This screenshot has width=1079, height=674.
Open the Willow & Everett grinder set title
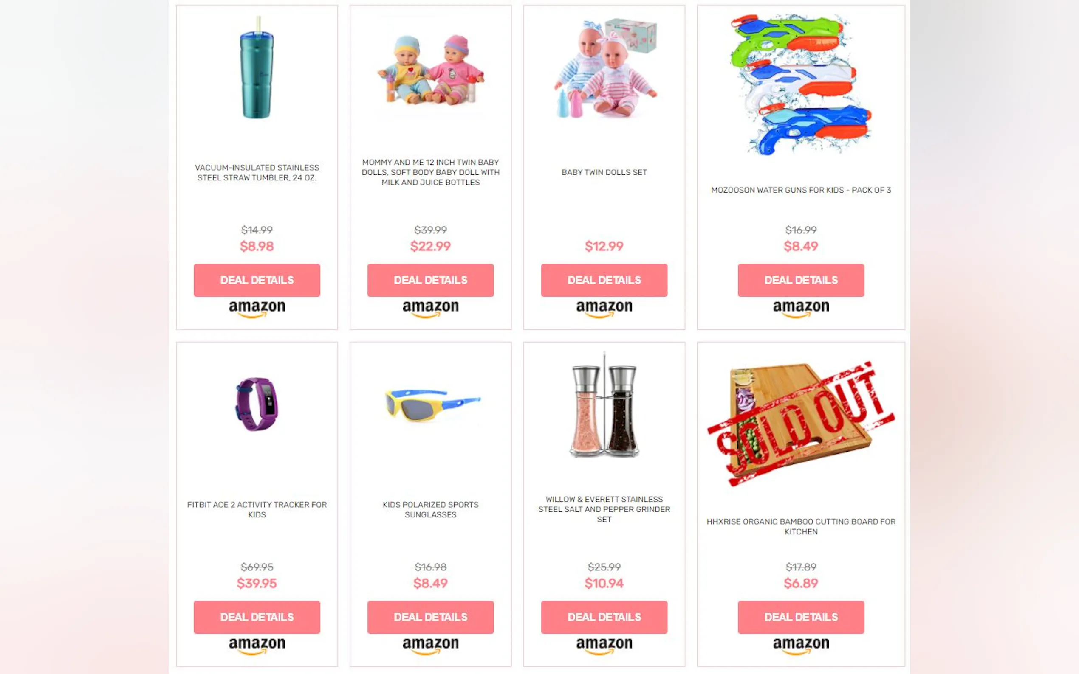pos(604,509)
